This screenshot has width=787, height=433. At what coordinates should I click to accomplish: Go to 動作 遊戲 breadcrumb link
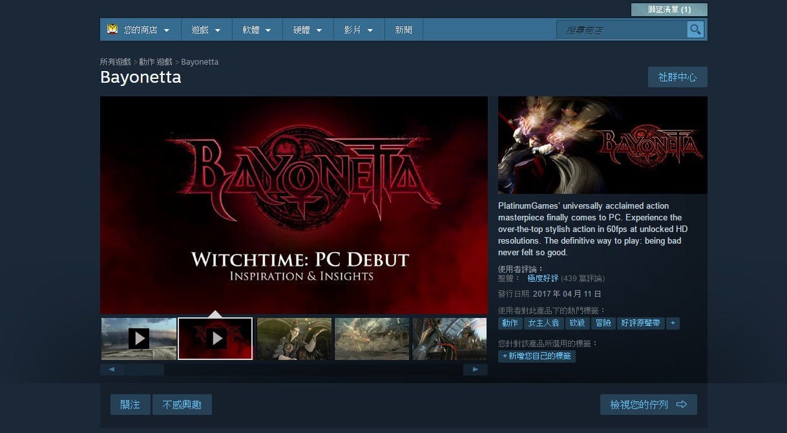tap(156, 62)
